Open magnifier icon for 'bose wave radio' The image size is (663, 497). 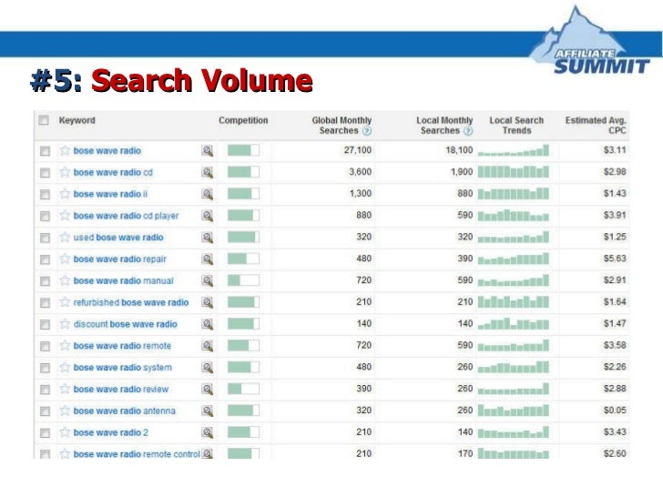208,151
